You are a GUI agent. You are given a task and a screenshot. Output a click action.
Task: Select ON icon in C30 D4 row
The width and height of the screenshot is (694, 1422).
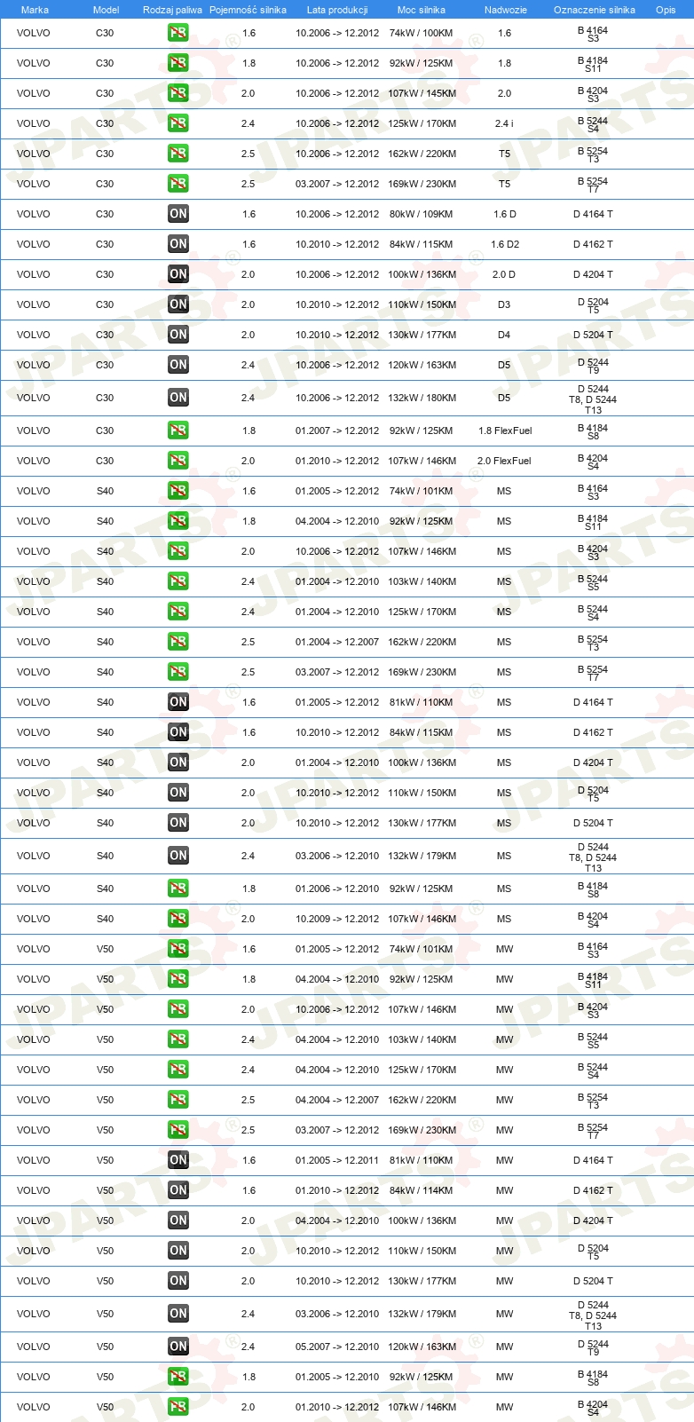pyautogui.click(x=178, y=335)
